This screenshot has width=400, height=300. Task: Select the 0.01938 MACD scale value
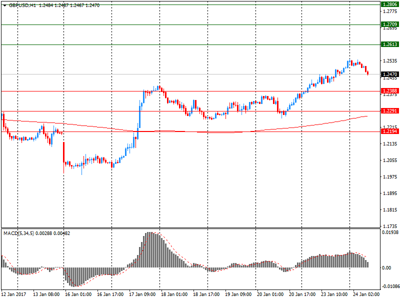(390, 232)
